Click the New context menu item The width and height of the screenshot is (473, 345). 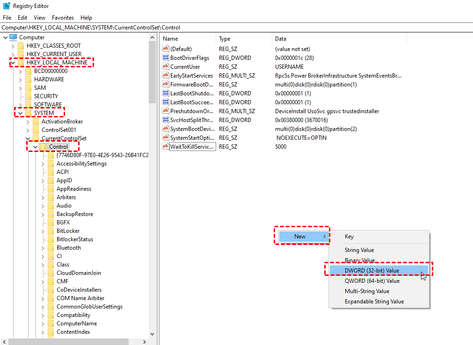[x=304, y=237]
